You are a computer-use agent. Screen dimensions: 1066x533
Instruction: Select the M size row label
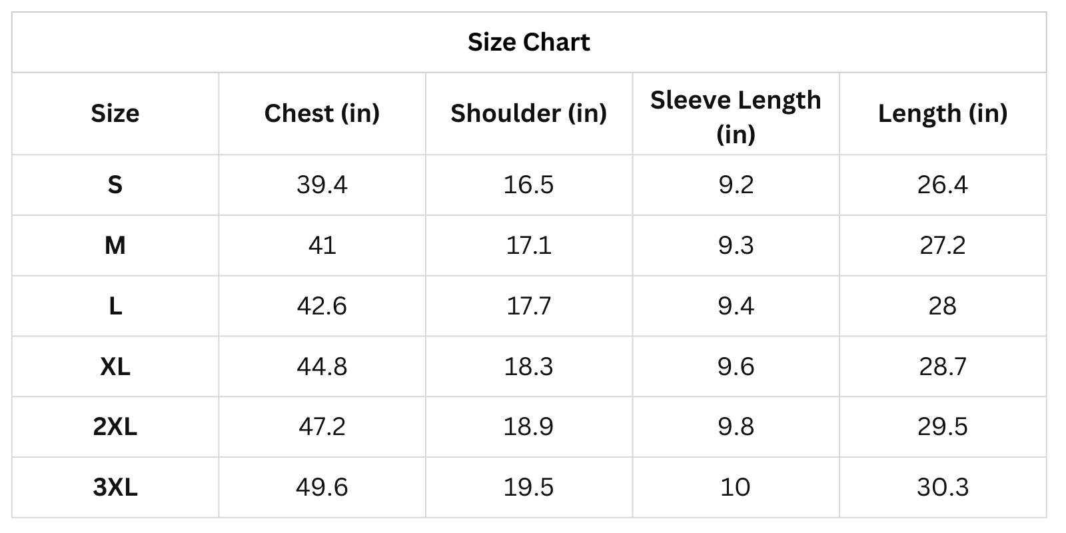(x=115, y=245)
